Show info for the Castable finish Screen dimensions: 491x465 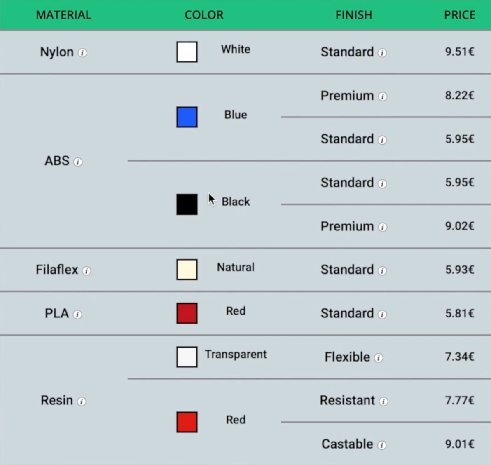pos(382,445)
